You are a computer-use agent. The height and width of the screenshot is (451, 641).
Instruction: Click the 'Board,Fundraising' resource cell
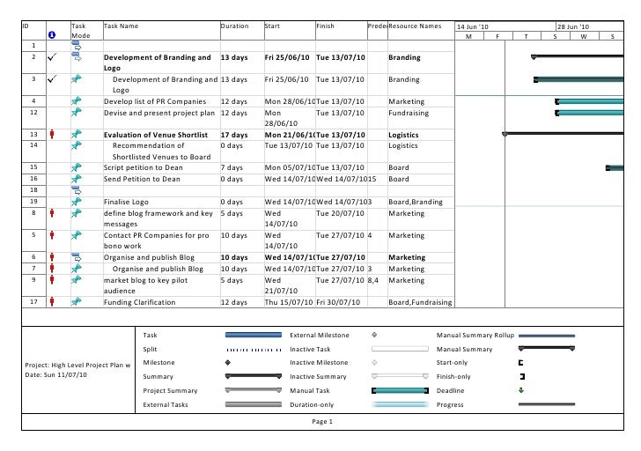coord(420,302)
